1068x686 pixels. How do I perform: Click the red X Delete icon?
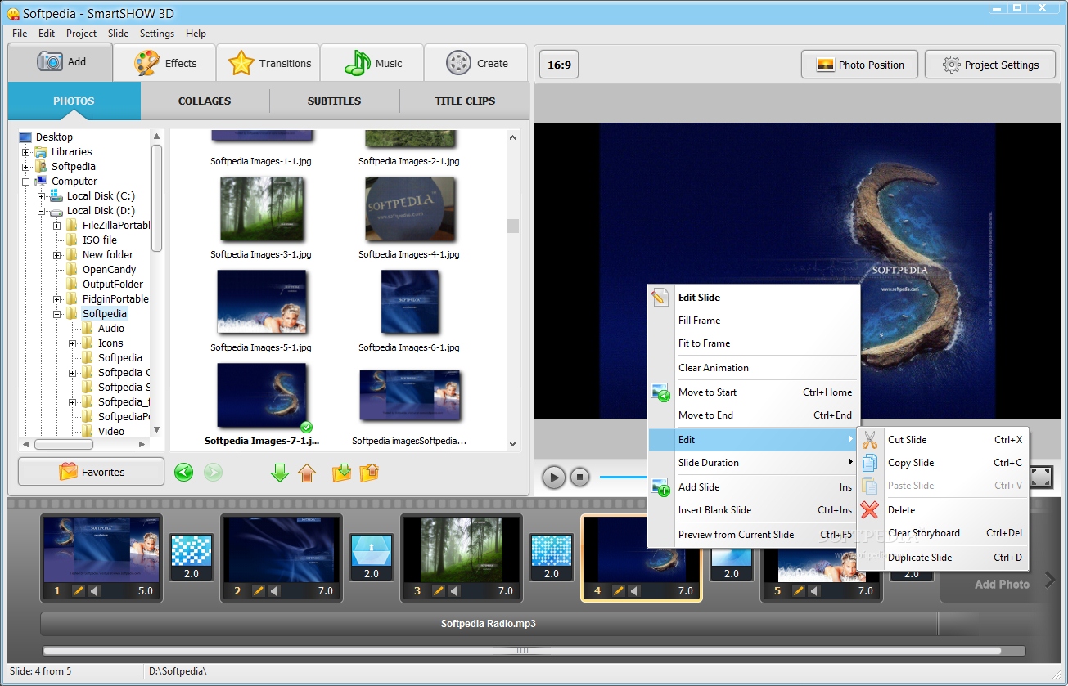tap(870, 510)
